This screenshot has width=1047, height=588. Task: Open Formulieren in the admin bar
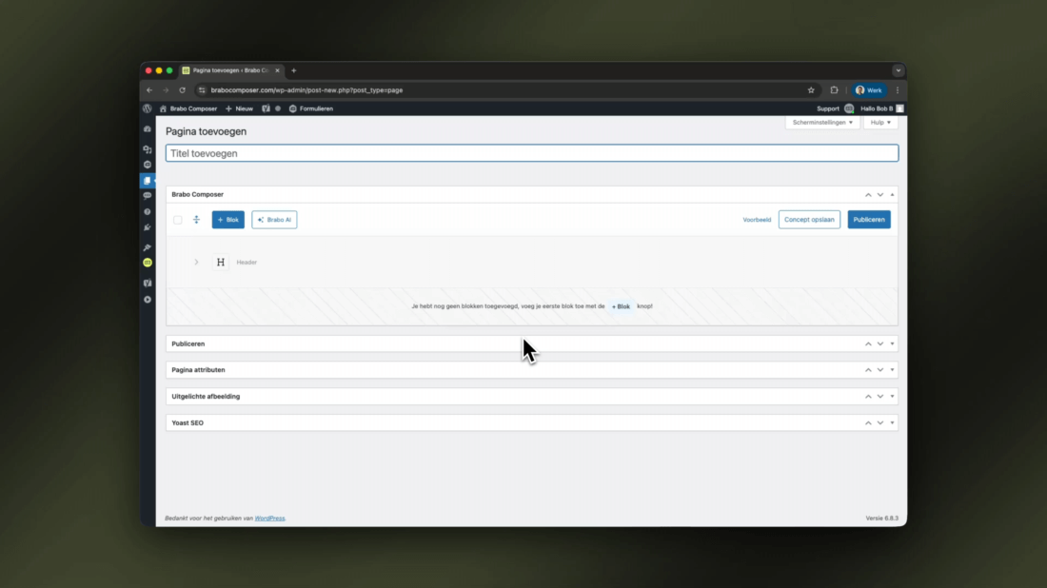[311, 108]
